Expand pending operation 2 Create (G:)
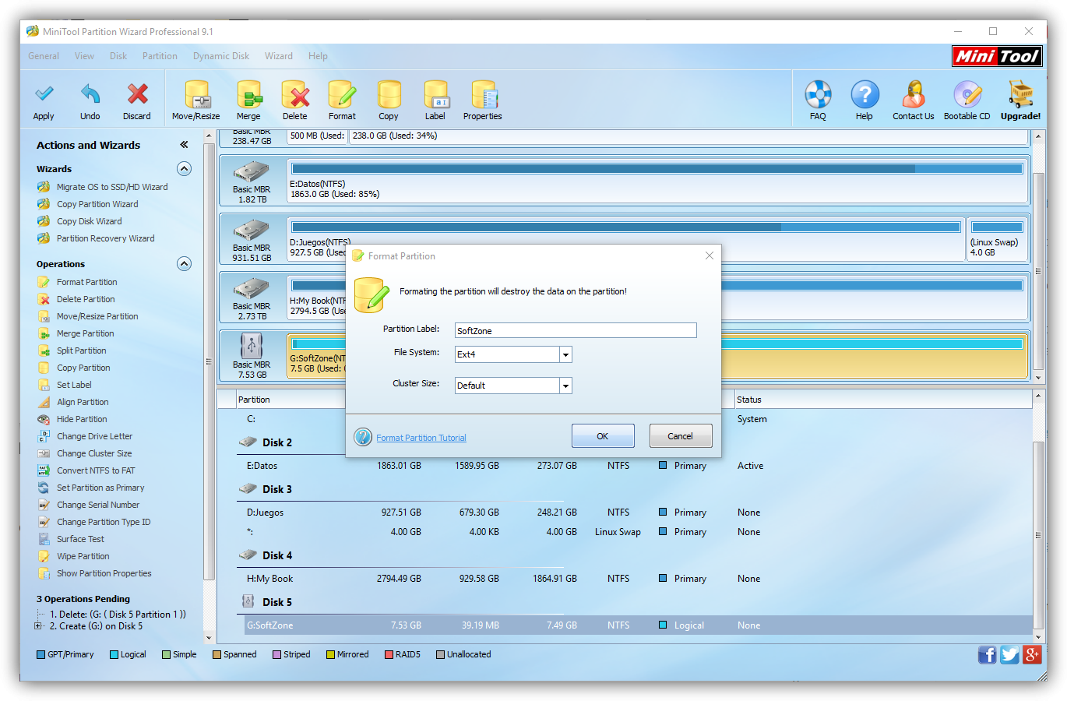This screenshot has height=701, width=1067. (x=38, y=626)
